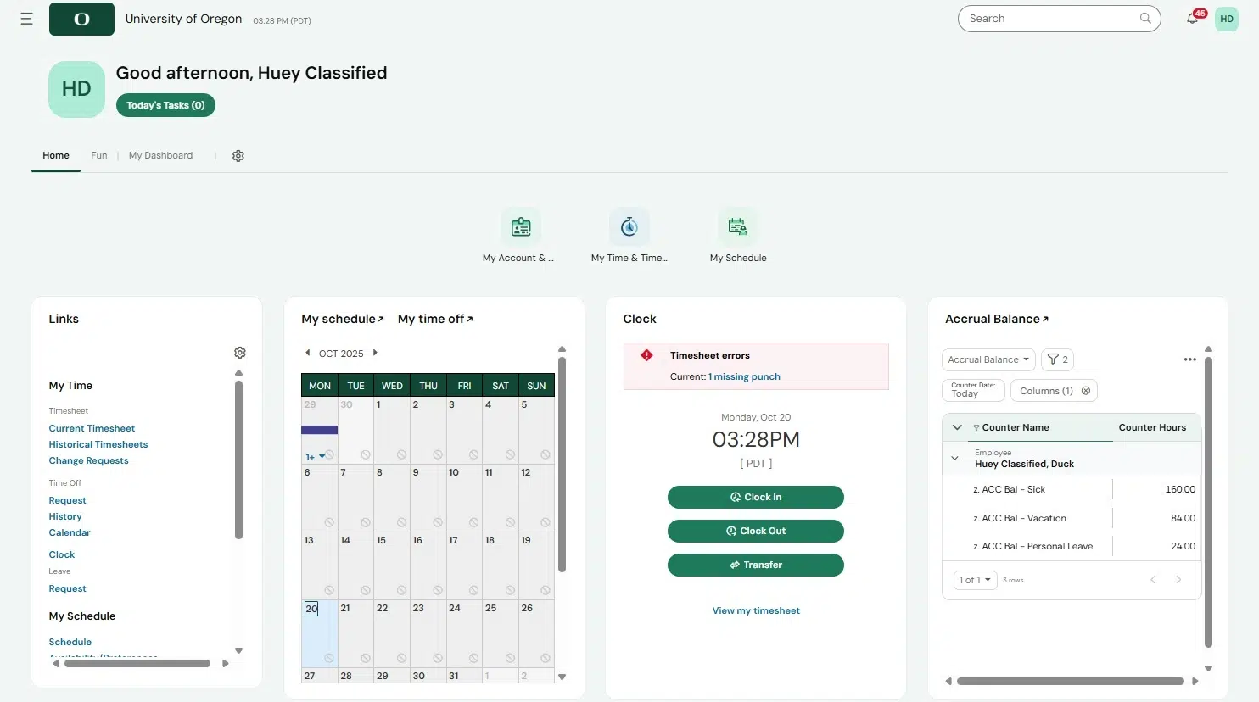1259x702 pixels.
Task: Remove the Columns (1) filter chip
Action: tap(1086, 391)
